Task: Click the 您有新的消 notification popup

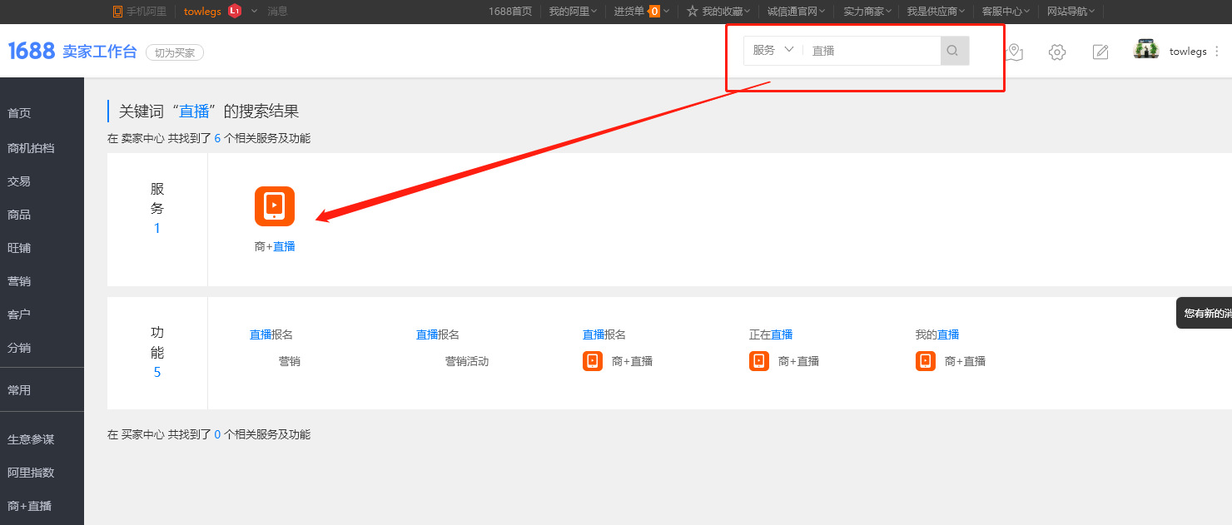Action: (1204, 314)
